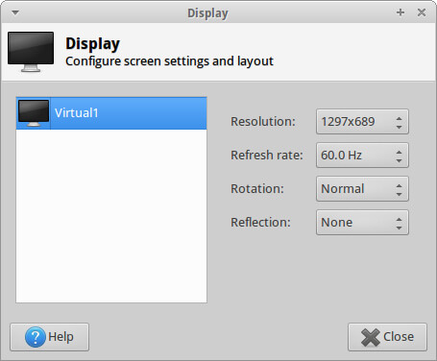Open the Rotation dropdown set to Normal
The width and height of the screenshot is (437, 361).
click(x=362, y=189)
